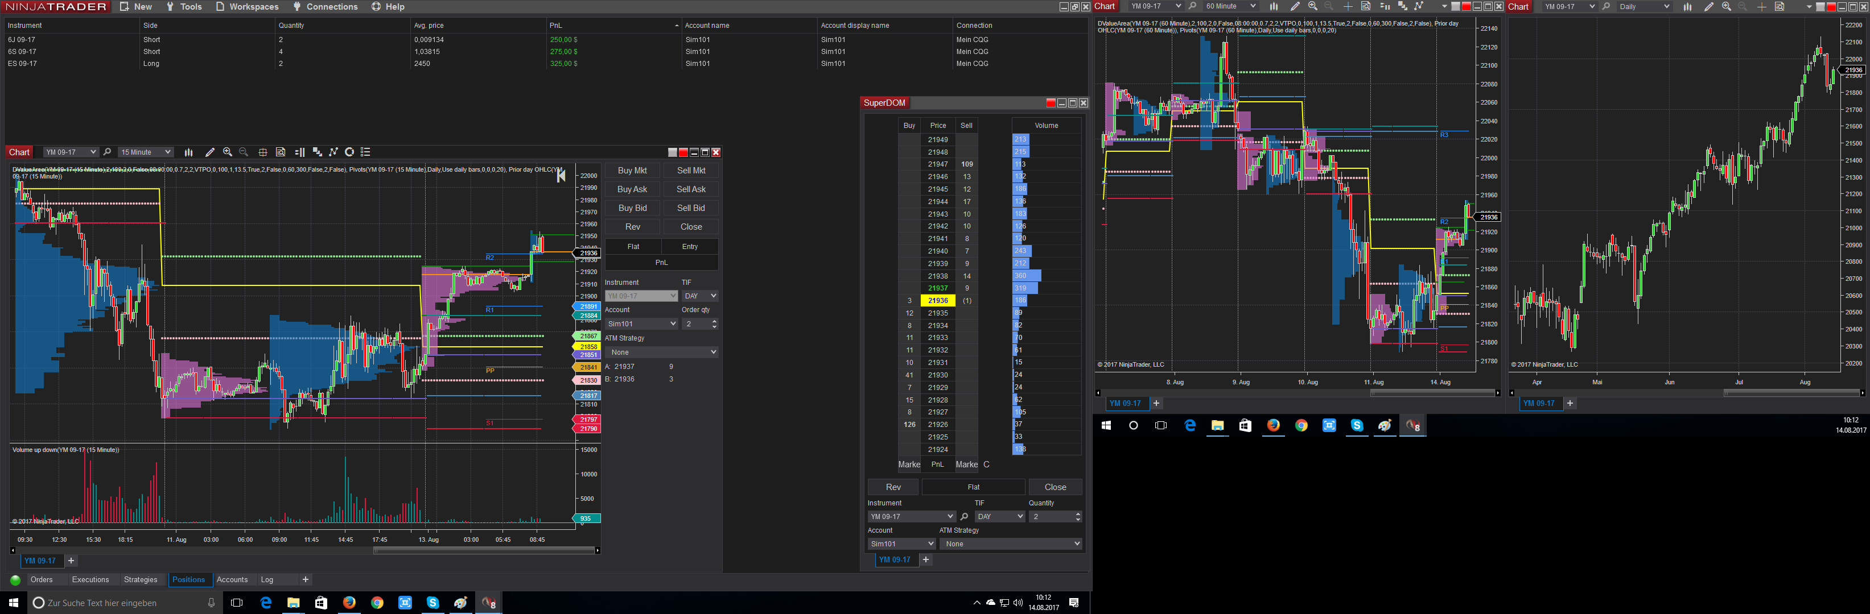Click Rev button in SuperDOM
1870x614 pixels.
point(893,487)
